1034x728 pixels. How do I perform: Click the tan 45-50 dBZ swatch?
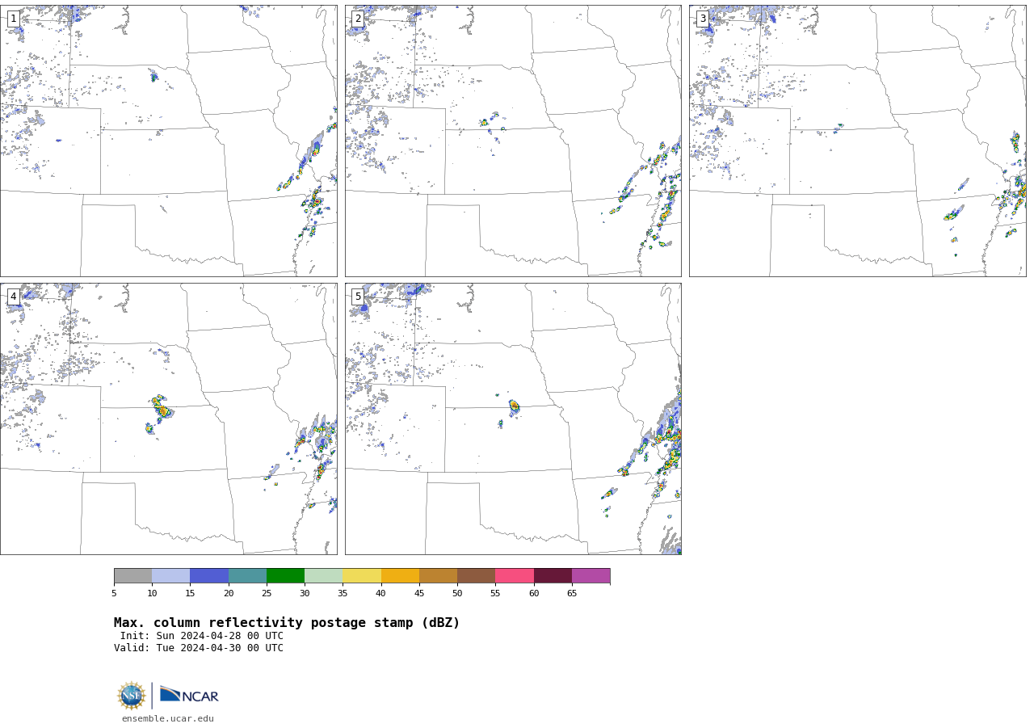(x=438, y=575)
